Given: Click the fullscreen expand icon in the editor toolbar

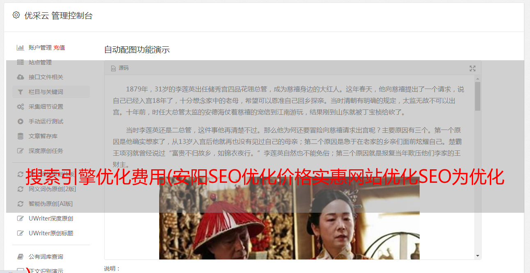Looking at the screenshot, I should click(x=473, y=68).
